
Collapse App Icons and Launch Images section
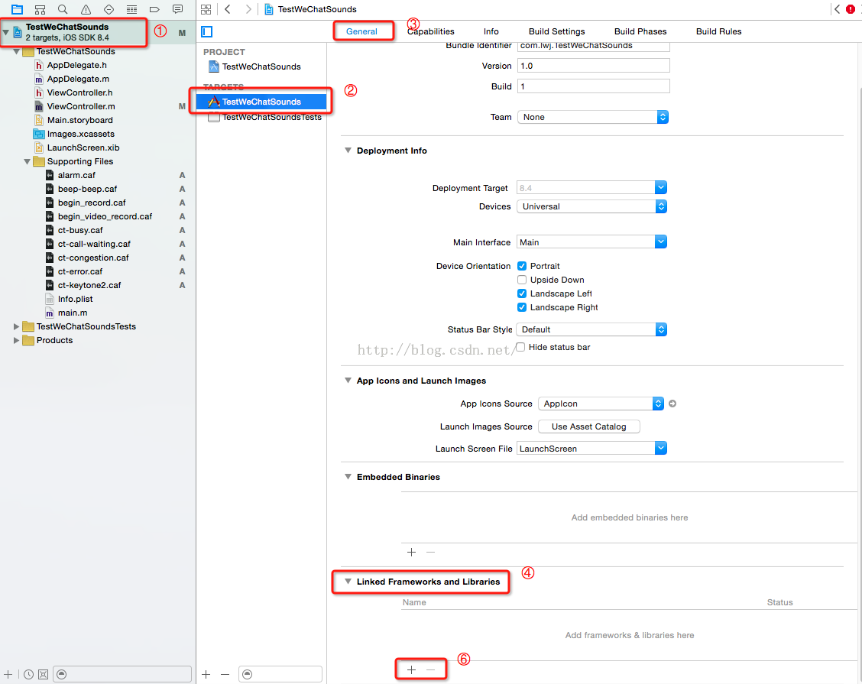coord(348,380)
